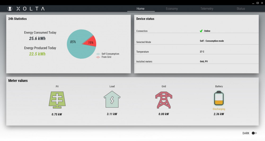Click the Selected Mode row label

[x=143, y=42]
